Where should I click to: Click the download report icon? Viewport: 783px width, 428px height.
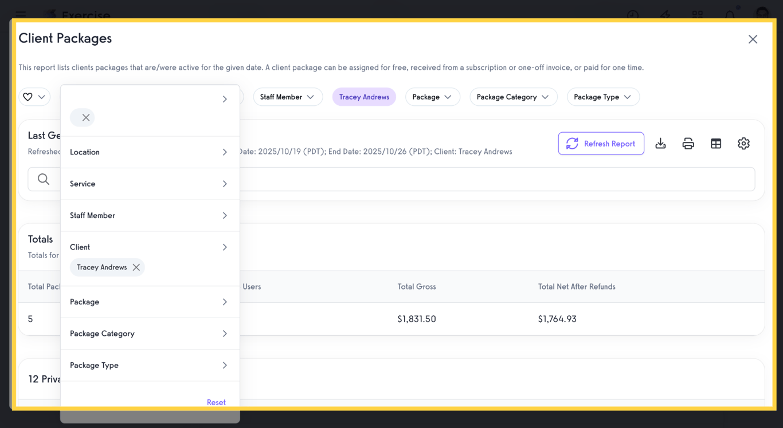pos(660,144)
